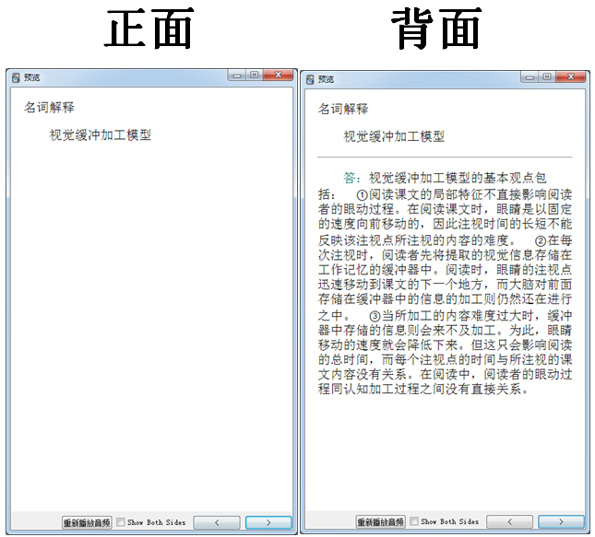595x537 pixels.
Task: Enable Show Both Sides in the left window
Action: tap(121, 522)
